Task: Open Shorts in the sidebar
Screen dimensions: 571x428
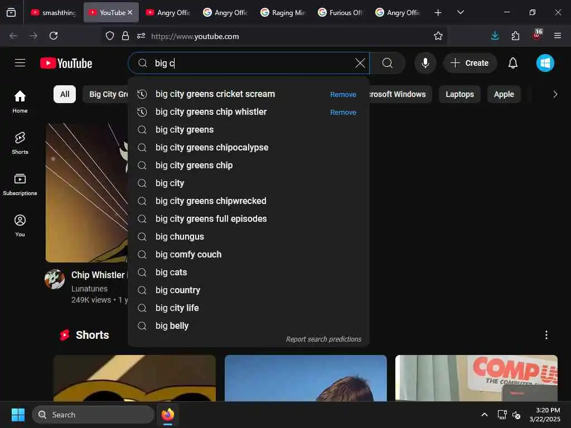Action: coord(20,143)
